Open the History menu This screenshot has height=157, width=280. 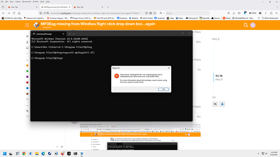pyautogui.click(x=18, y=2)
